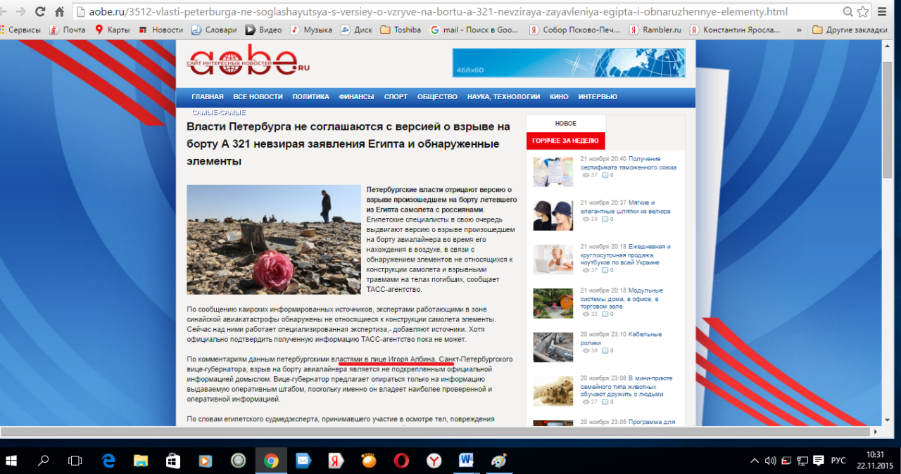Open Paint from taskbar
Viewport: 901px width, 474px height.
pos(498,461)
